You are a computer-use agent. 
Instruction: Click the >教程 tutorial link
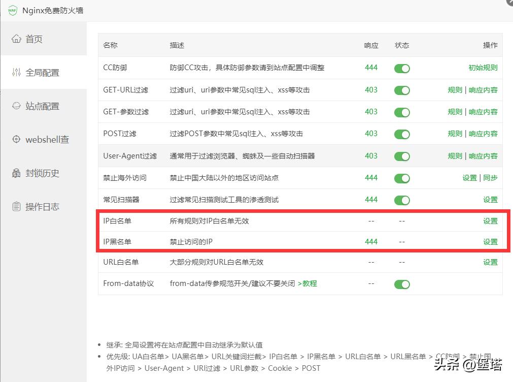click(309, 284)
